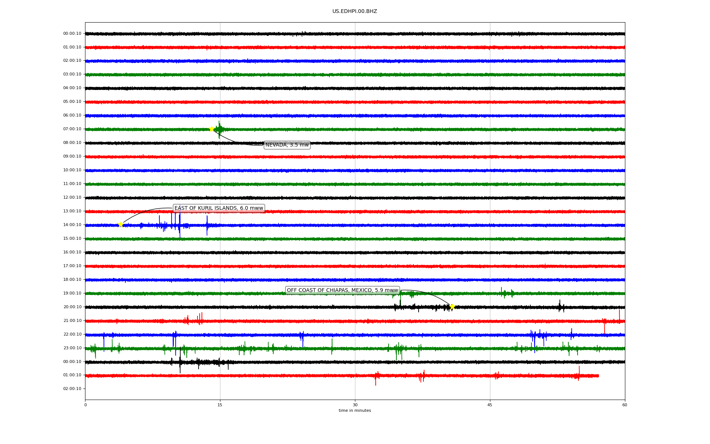Click the 04:00:10 time label
Viewport: 710px width, 444px height.
click(72, 88)
